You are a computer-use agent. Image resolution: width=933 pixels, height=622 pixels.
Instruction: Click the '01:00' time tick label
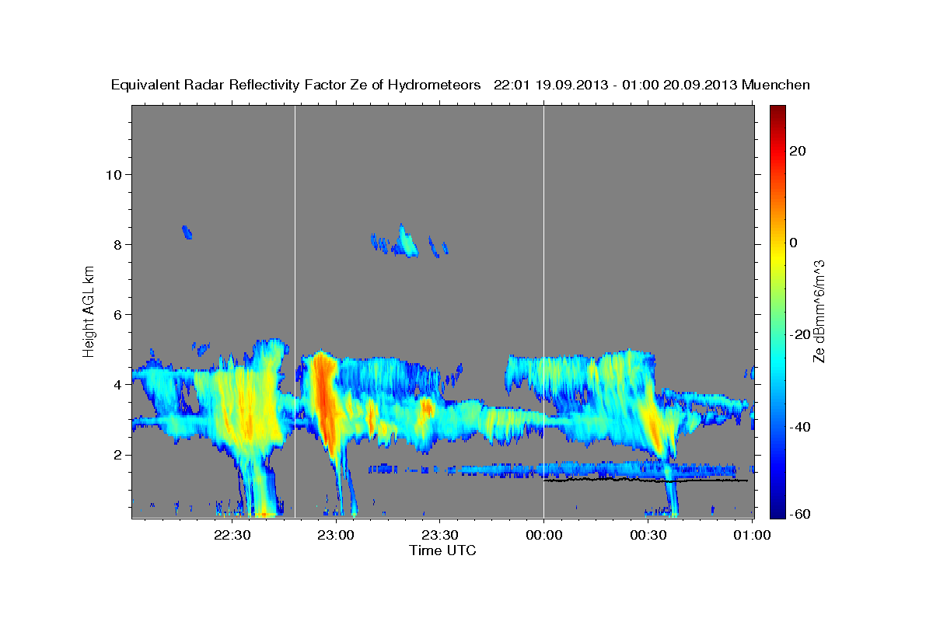752,535
